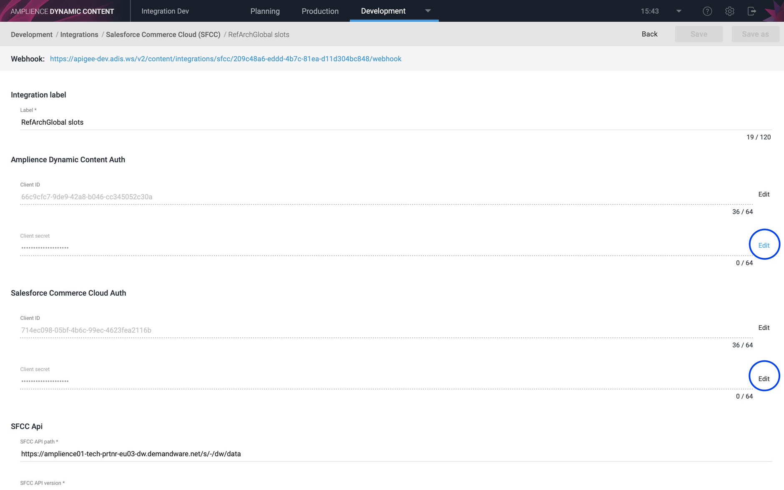Select the Development tab
This screenshot has height=490, width=784.
(x=383, y=11)
